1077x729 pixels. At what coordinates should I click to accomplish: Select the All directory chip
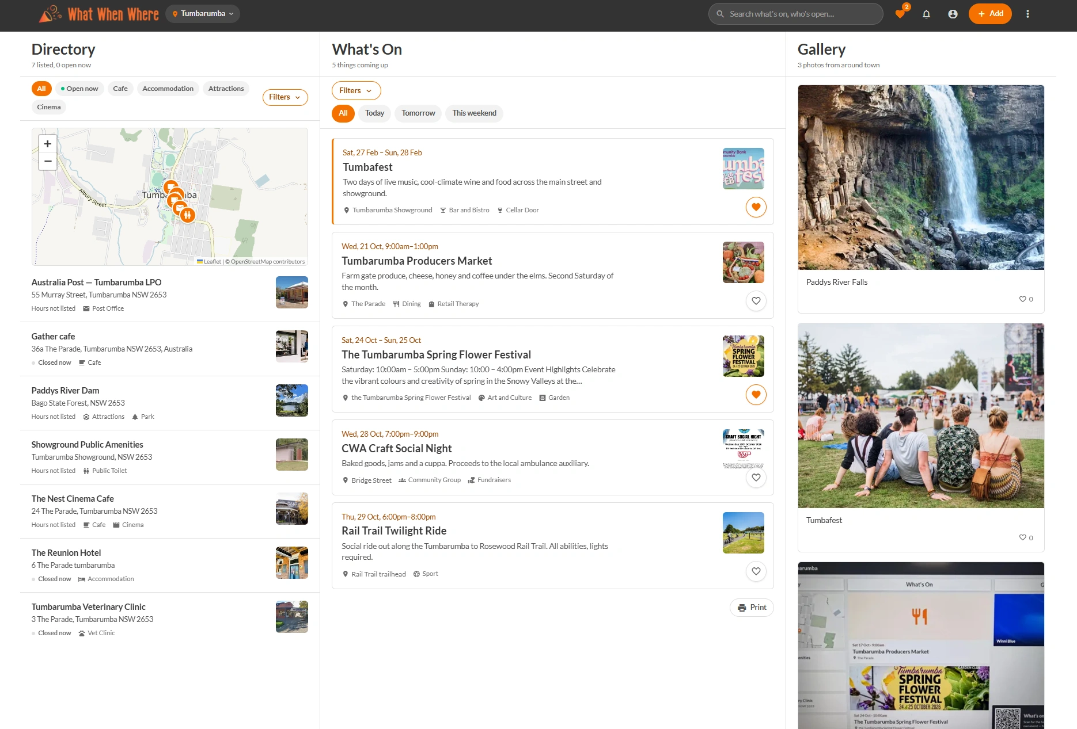coord(41,89)
